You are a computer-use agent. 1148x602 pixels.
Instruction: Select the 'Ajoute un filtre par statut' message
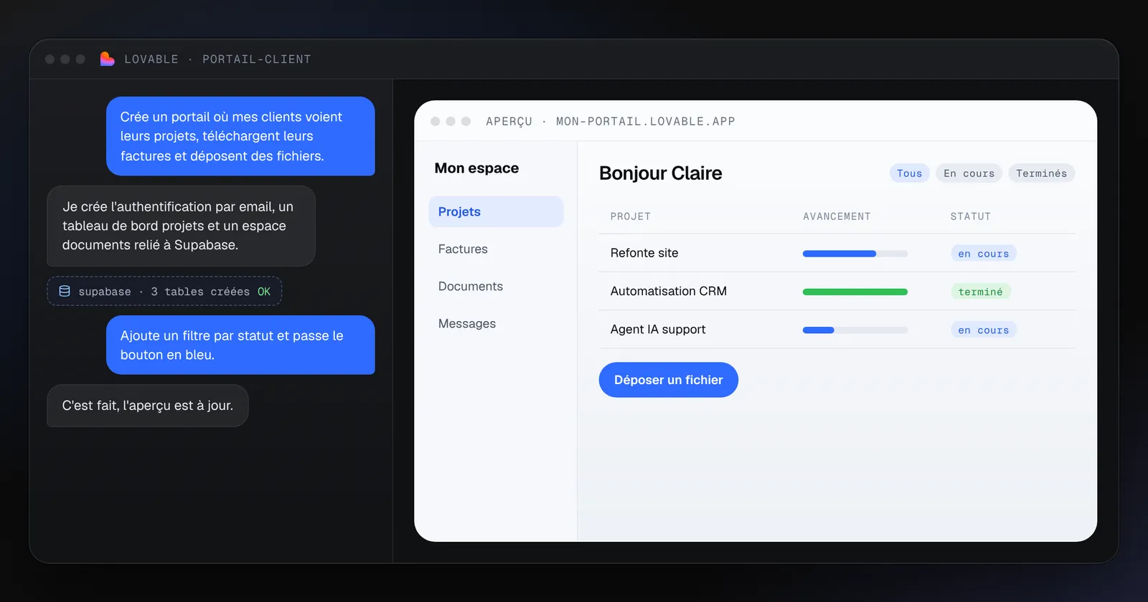click(x=240, y=345)
